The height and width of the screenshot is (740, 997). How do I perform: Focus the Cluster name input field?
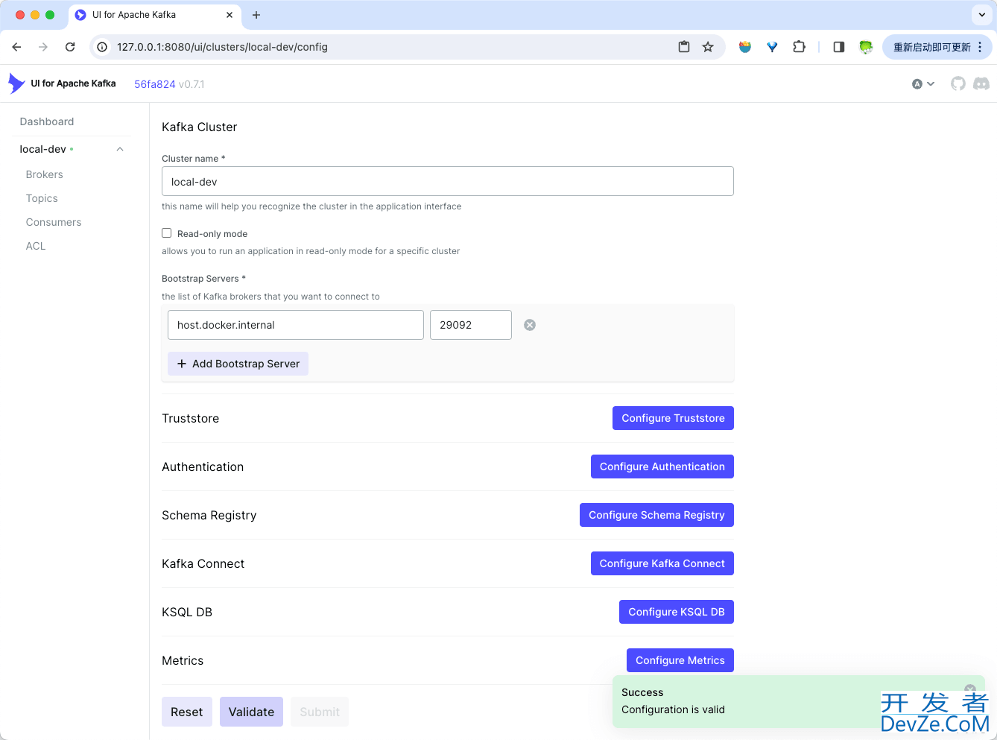[x=448, y=181]
